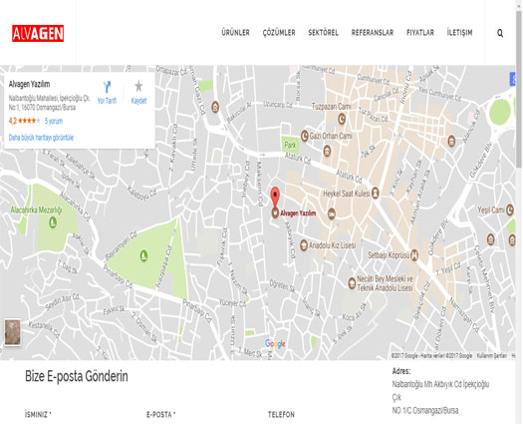523x424 pixels.
Task: Click the Heykel Saat Kulesi marker icon
Action: [376, 194]
